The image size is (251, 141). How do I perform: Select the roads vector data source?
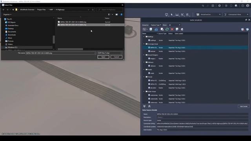[x=195, y=73]
